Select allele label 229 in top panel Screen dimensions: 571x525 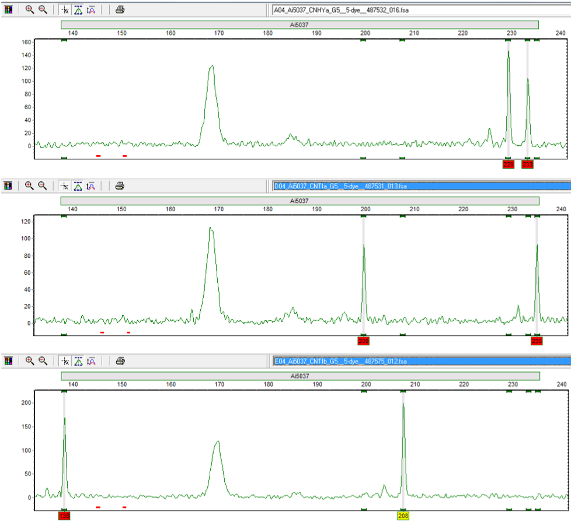coord(508,164)
